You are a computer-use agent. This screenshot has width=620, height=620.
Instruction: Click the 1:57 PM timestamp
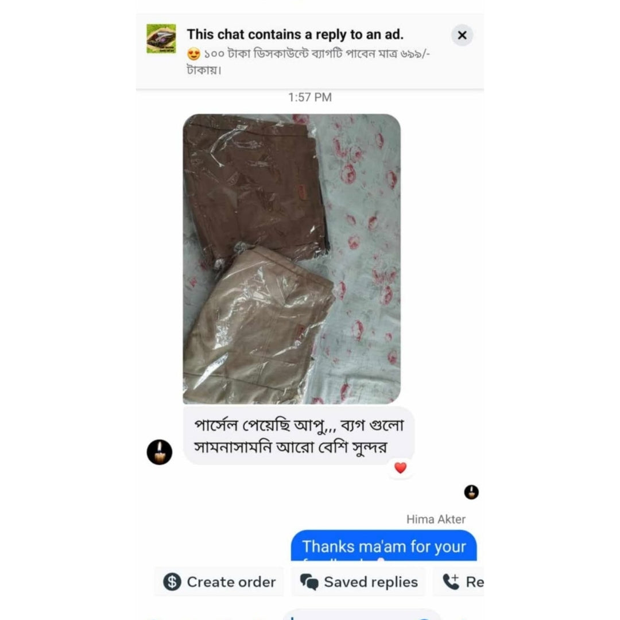click(310, 97)
